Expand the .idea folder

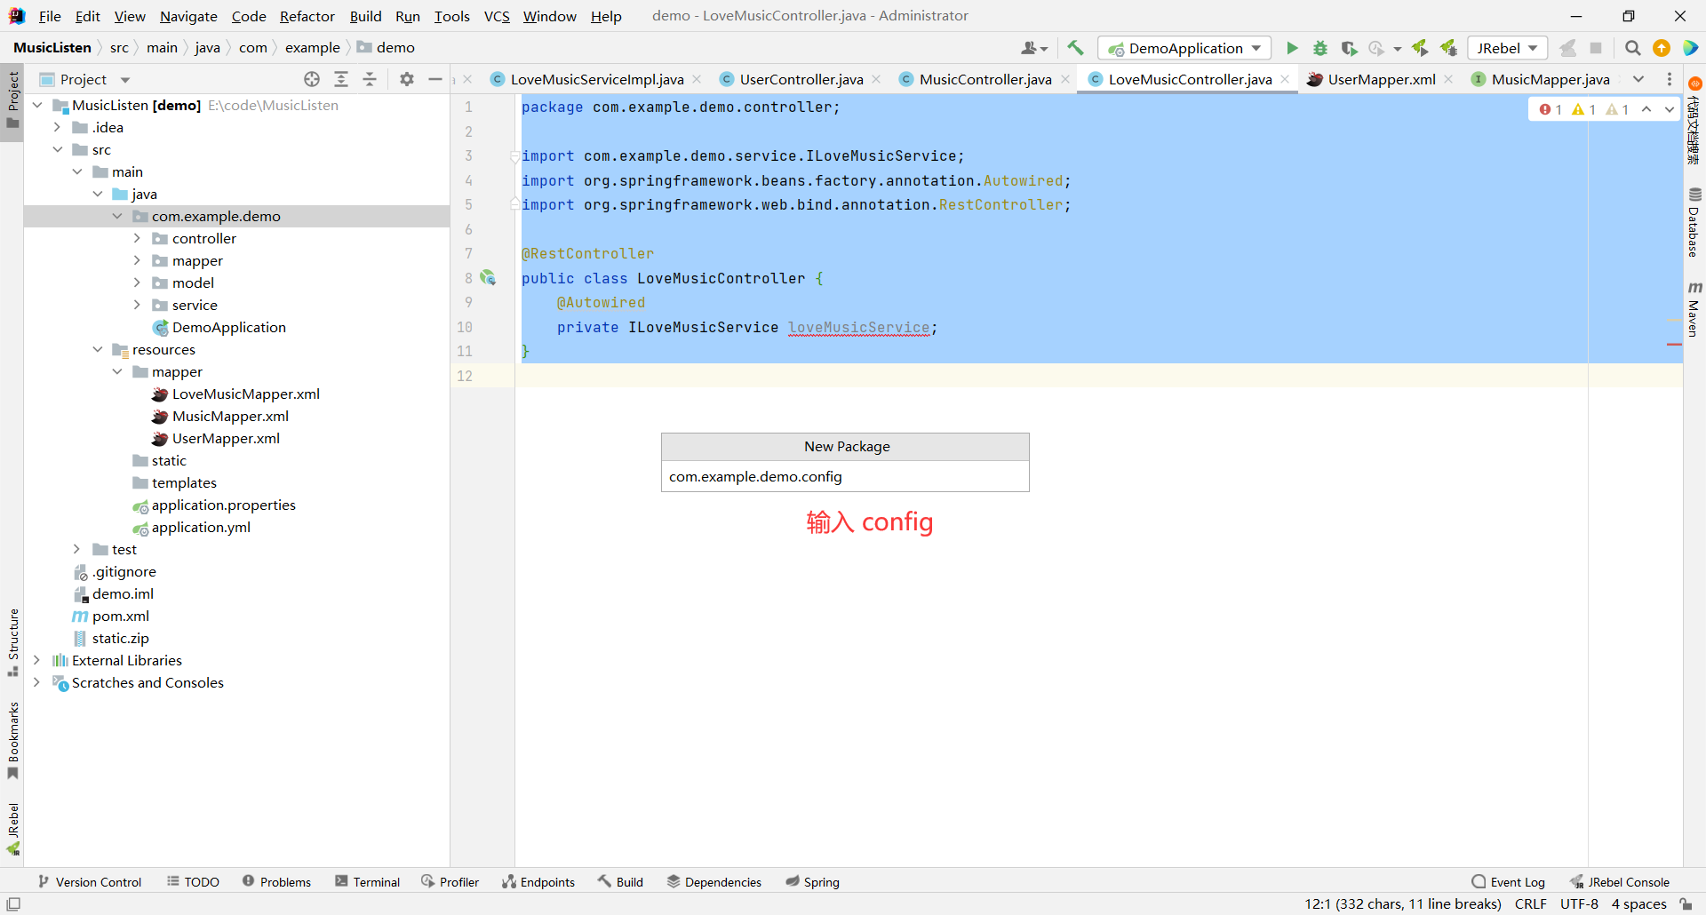[58, 127]
